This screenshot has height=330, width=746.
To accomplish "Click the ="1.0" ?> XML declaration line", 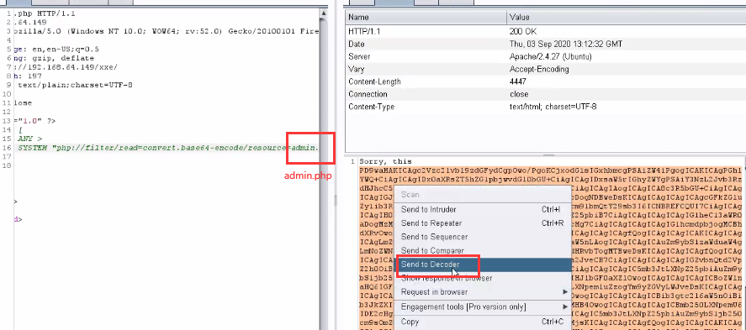I will tap(34, 121).
